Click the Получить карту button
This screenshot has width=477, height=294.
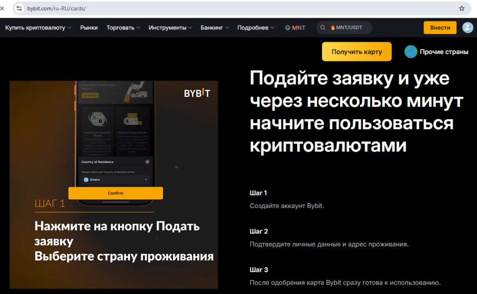356,52
